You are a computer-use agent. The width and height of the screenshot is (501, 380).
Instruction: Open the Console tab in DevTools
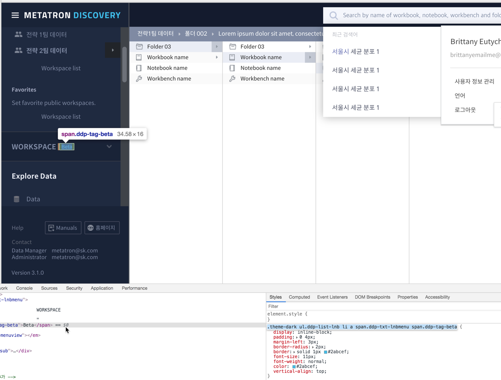tap(24, 288)
